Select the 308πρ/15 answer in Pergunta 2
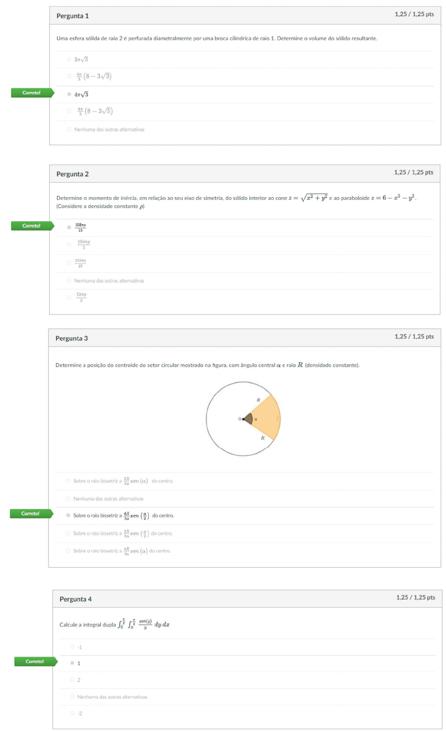Image resolution: width=446 pixels, height=731 pixels. tap(69, 228)
